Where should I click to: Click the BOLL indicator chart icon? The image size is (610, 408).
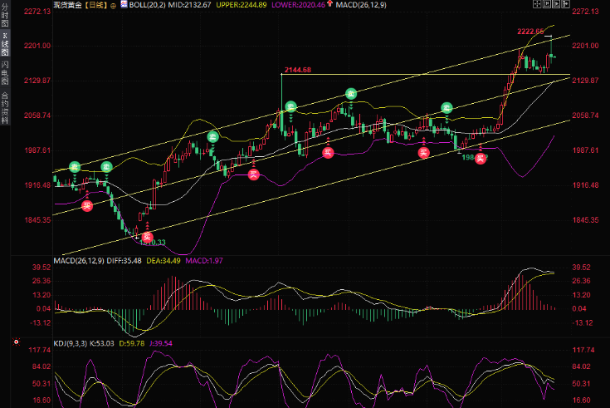pos(124,4)
